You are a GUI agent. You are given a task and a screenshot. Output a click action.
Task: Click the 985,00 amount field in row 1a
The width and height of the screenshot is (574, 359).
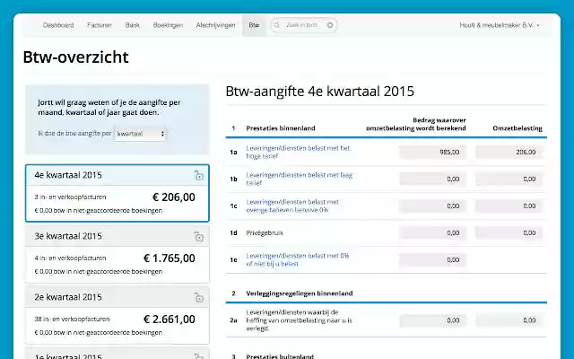(x=432, y=152)
